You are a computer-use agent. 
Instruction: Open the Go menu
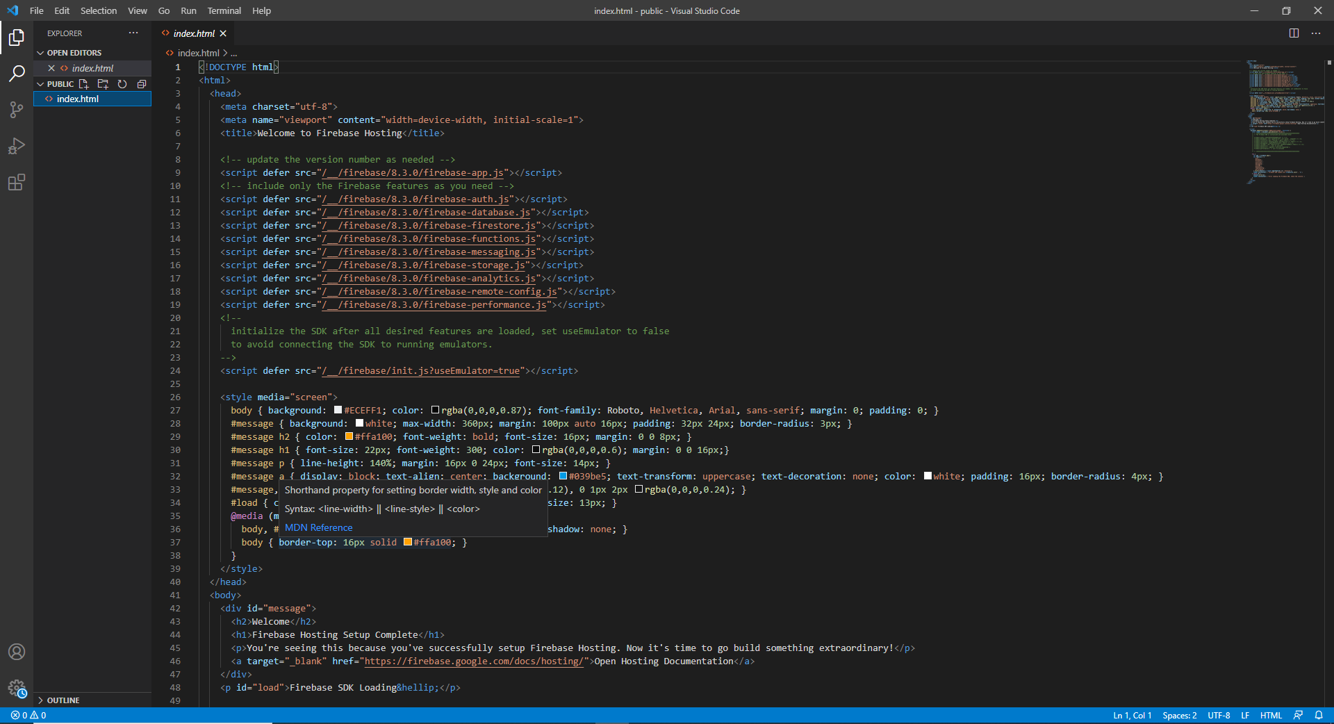[x=164, y=10]
